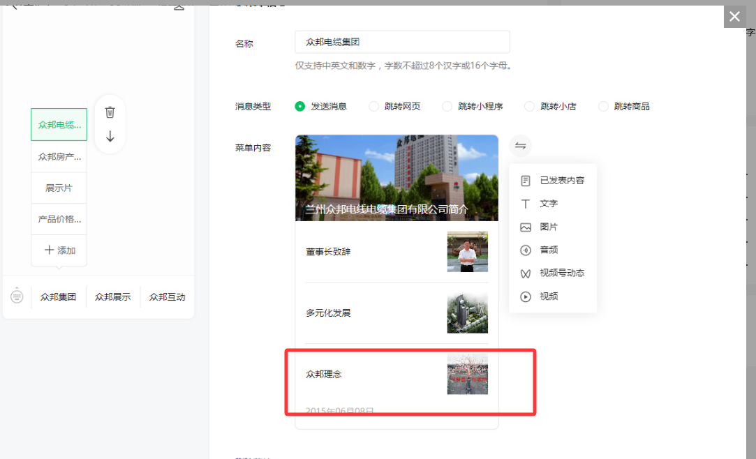Click the 图片 picture icon
This screenshot has height=459, width=756.
(x=526, y=227)
